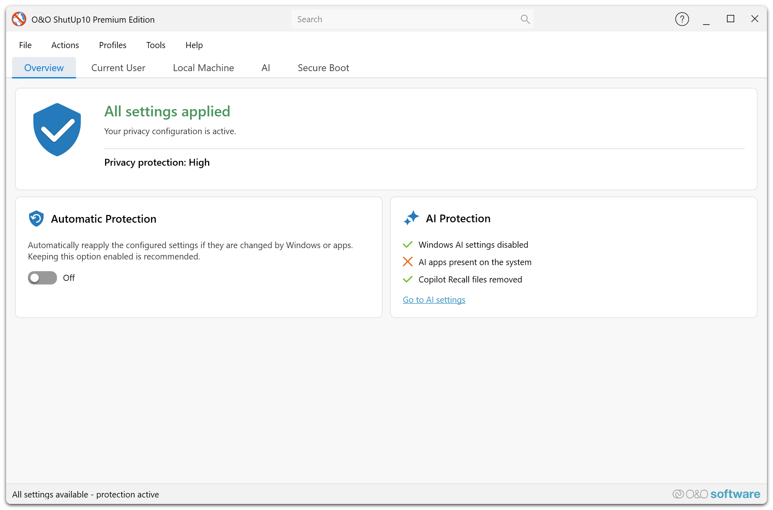Image resolution: width=773 pixels, height=510 pixels.
Task: Click the Off label beside the toggle
Action: coord(69,278)
